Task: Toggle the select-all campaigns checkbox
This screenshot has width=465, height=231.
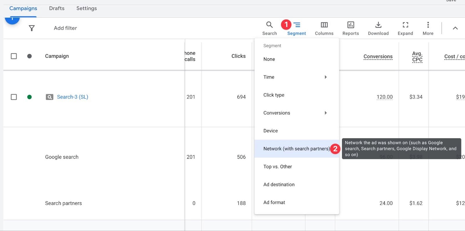Action: point(14,56)
